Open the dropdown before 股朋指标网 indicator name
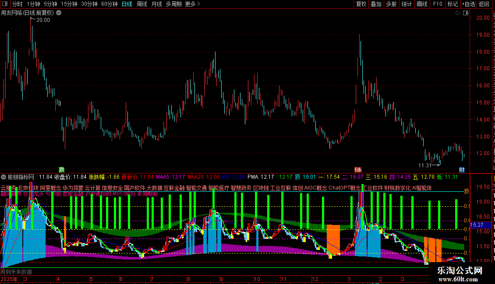This screenshot has width=495, height=284. pos(4,177)
